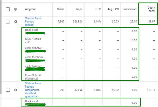The height and width of the screenshot is (107, 158).
Task: Click pause status icon for designrush ad group
Action: (16, 90)
